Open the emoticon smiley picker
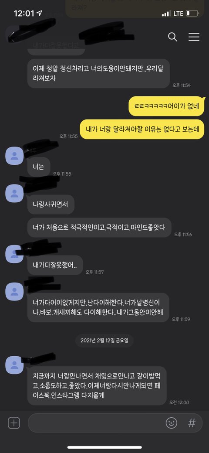This screenshot has height=453, width=209. [172, 423]
